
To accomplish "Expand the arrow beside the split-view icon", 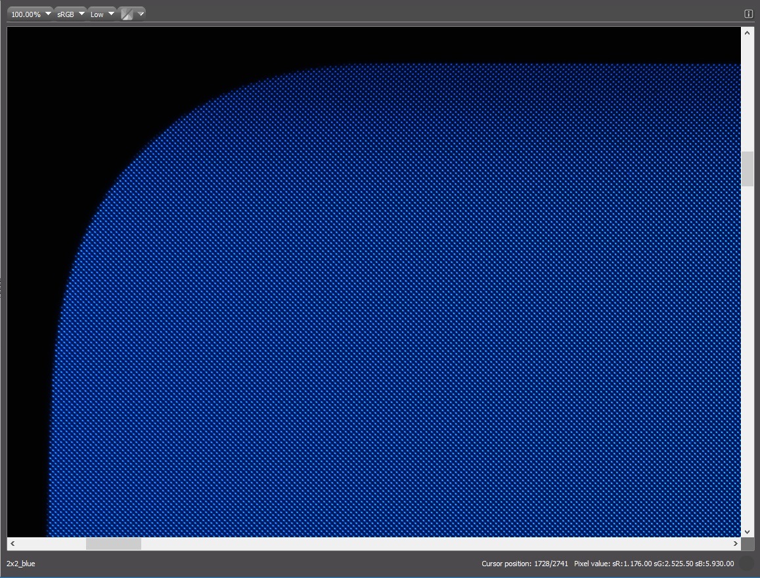I will (x=141, y=14).
